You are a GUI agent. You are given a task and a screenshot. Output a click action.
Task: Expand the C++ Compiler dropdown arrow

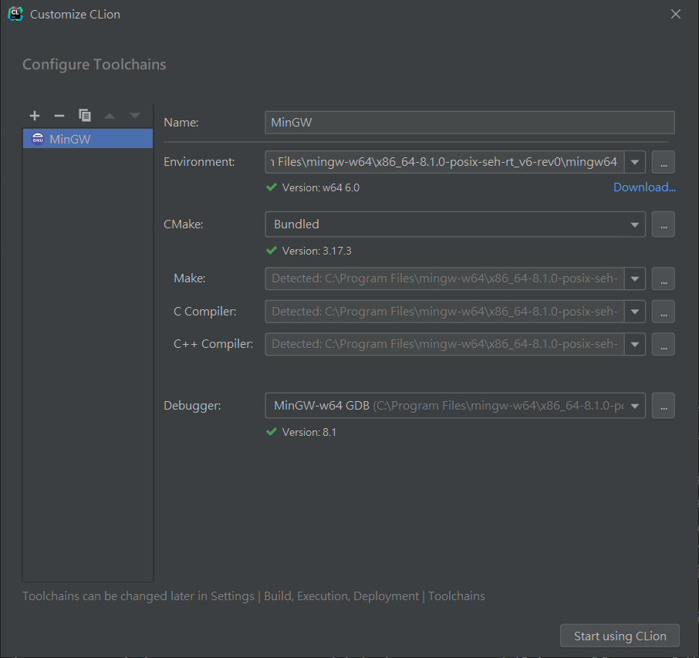click(635, 344)
